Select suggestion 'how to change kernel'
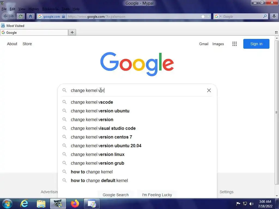Viewport: 279px width, 209px height. (x=137, y=172)
